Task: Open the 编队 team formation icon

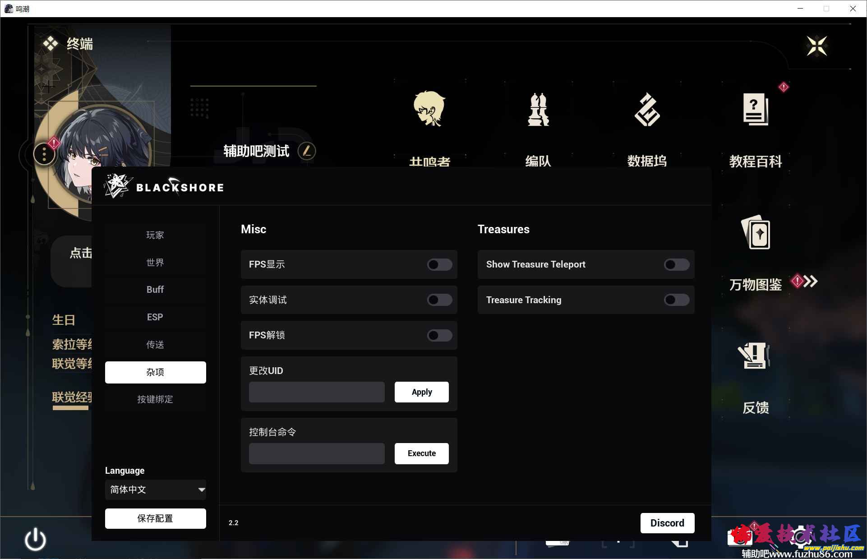Action: [538, 110]
